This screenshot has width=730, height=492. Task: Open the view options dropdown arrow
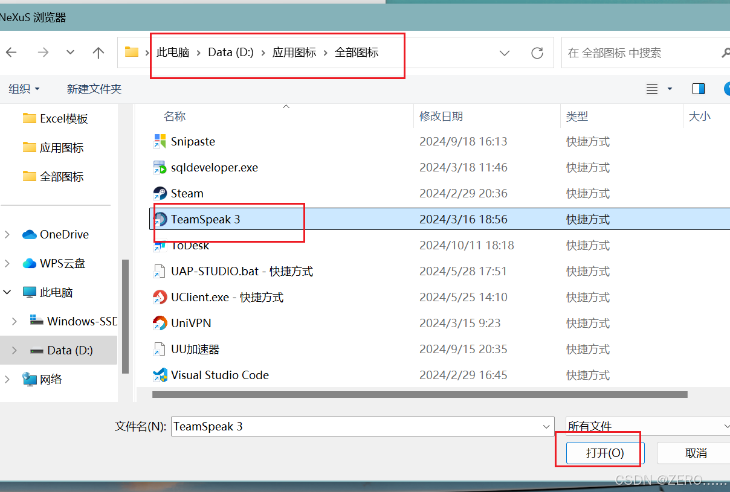(x=670, y=89)
